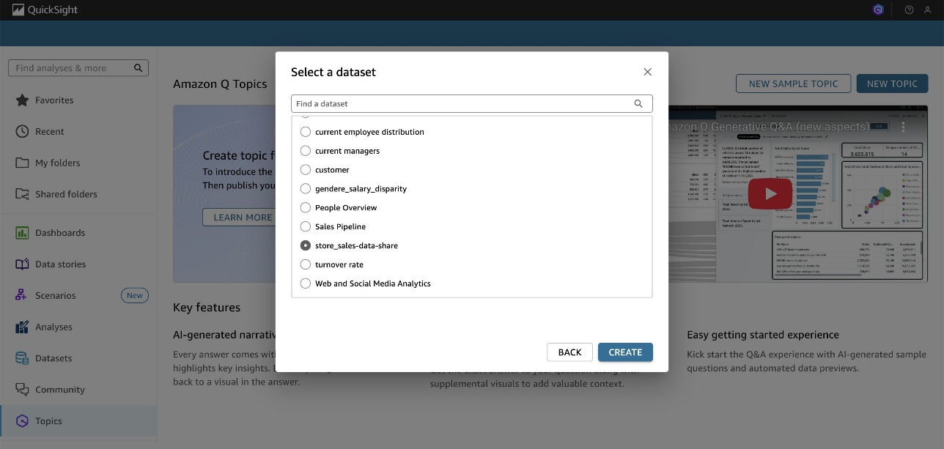Select the current managers dataset

pos(306,151)
